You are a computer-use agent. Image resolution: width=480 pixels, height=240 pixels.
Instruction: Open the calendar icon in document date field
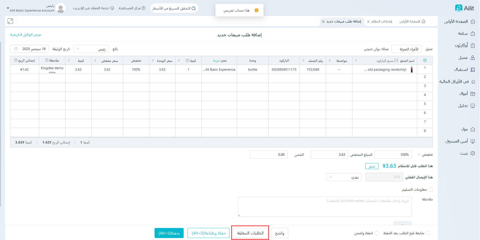(16, 49)
